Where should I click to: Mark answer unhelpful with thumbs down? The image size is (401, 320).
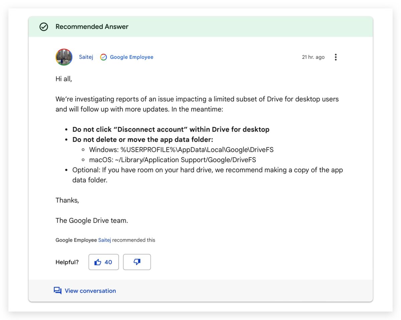(x=137, y=262)
